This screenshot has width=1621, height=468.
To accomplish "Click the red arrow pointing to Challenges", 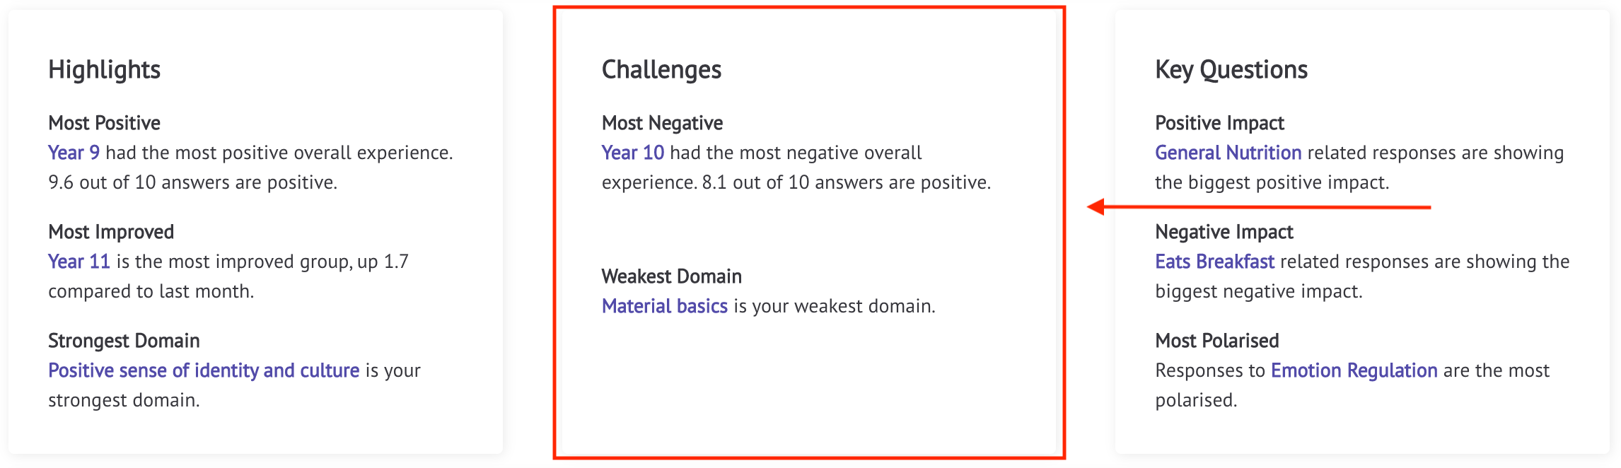I will (x=1259, y=207).
